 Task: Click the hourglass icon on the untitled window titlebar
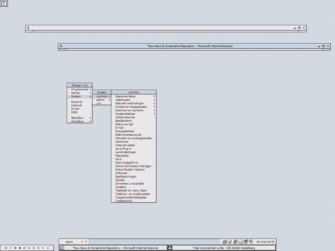[28, 28]
